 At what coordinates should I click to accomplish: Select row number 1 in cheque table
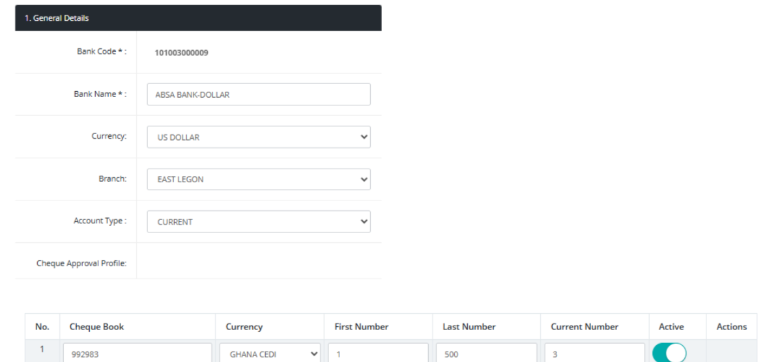tap(42, 350)
